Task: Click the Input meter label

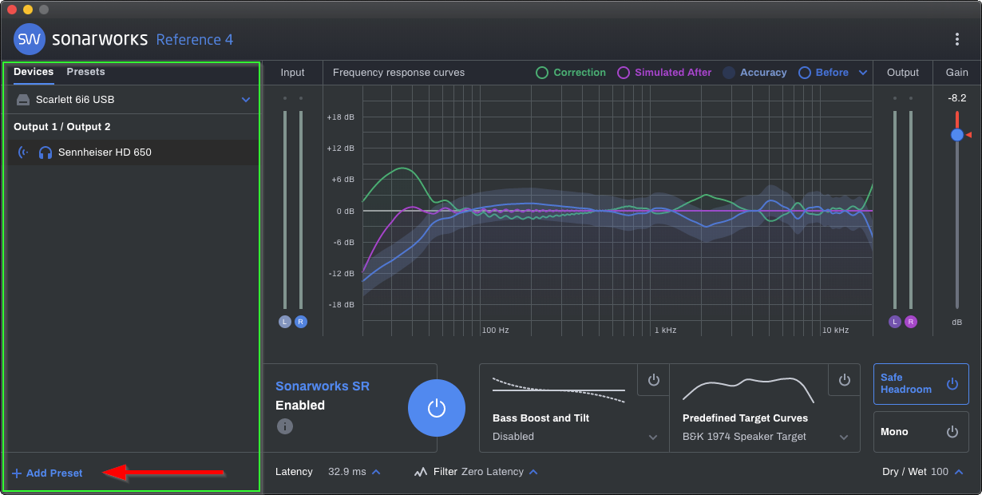Action: (x=293, y=73)
